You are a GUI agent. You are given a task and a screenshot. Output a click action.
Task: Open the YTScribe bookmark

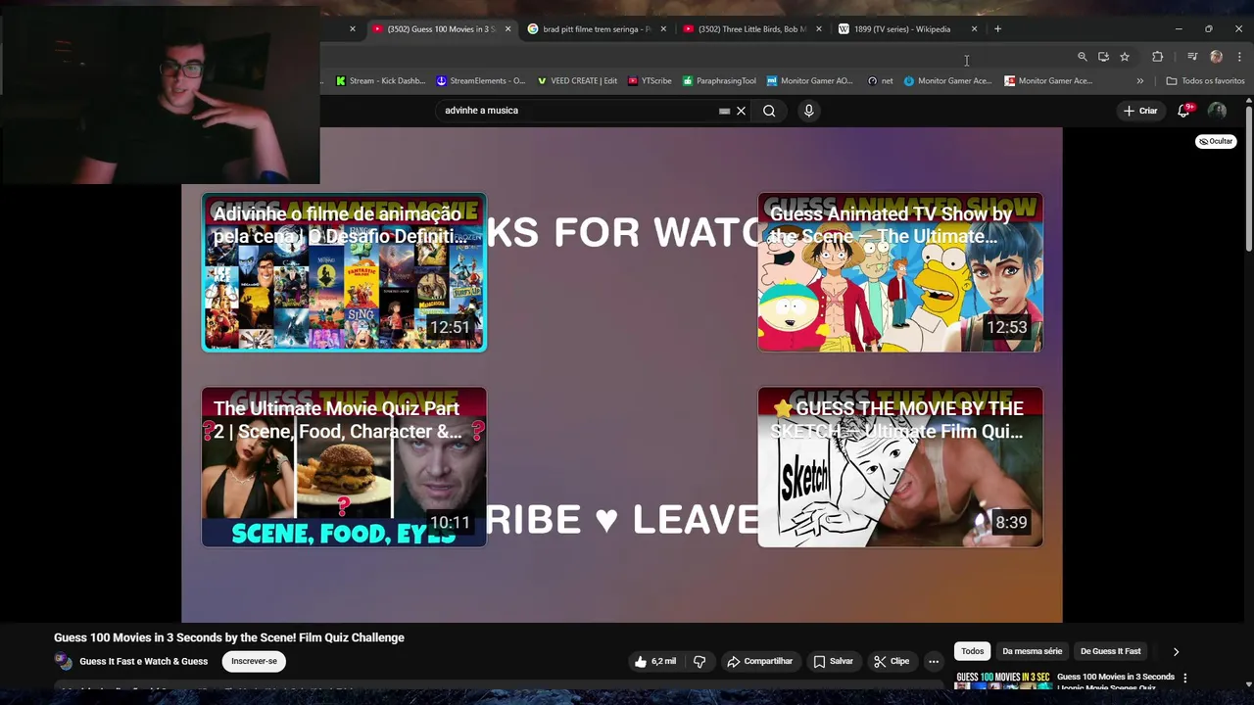coord(650,81)
